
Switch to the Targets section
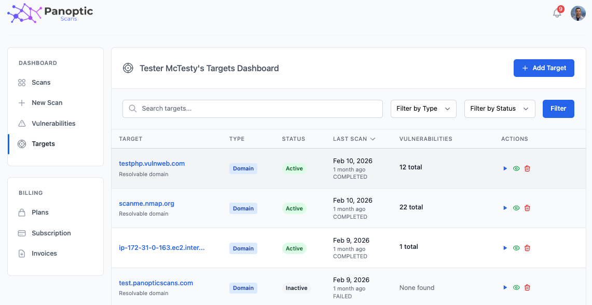(x=43, y=143)
